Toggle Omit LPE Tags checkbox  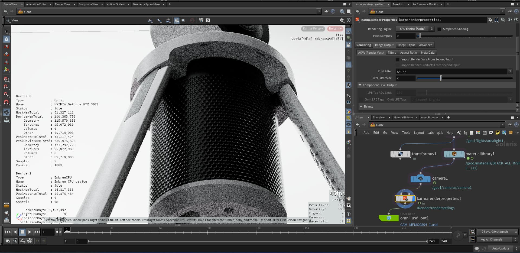point(361,100)
